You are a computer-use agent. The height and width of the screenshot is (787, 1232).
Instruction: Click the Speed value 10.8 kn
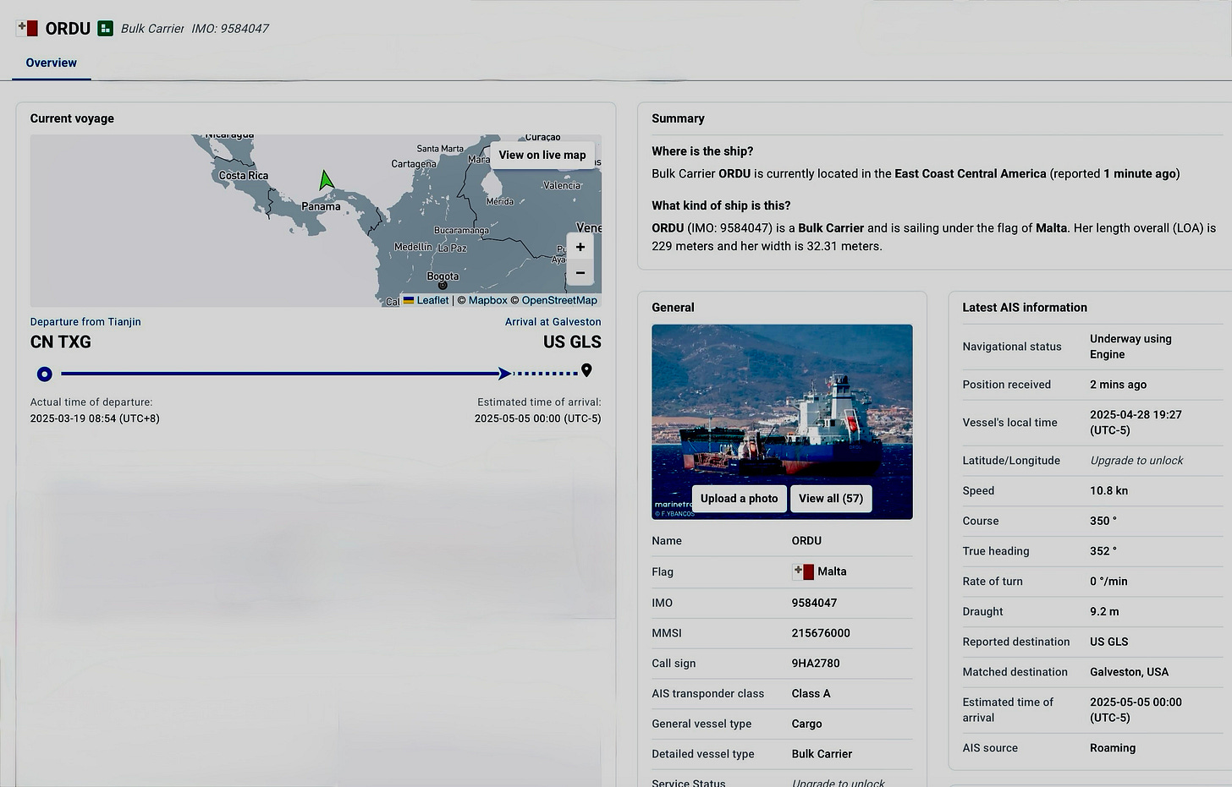(x=1108, y=490)
